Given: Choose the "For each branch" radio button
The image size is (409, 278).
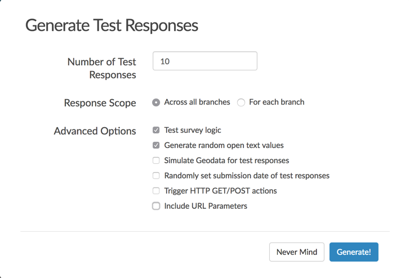Looking at the screenshot, I should coord(241,102).
